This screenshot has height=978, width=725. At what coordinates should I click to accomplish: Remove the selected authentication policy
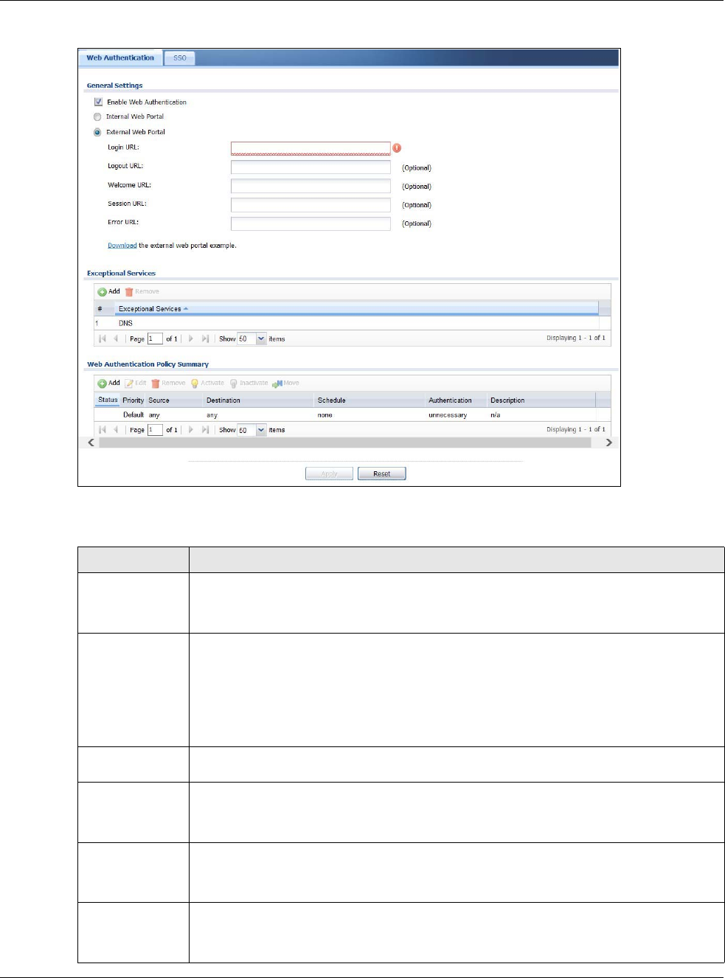pyautogui.click(x=169, y=384)
